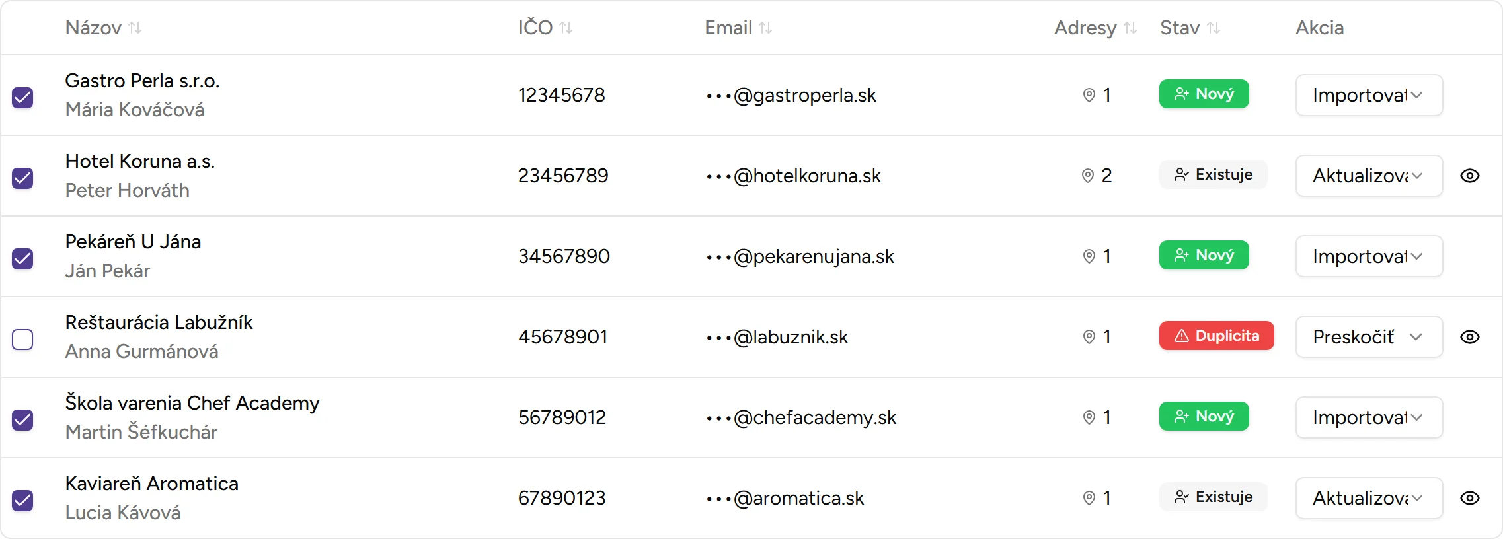Viewport: 1503px width, 539px height.
Task: Click the IČO number 56789012
Action: pyautogui.click(x=562, y=417)
